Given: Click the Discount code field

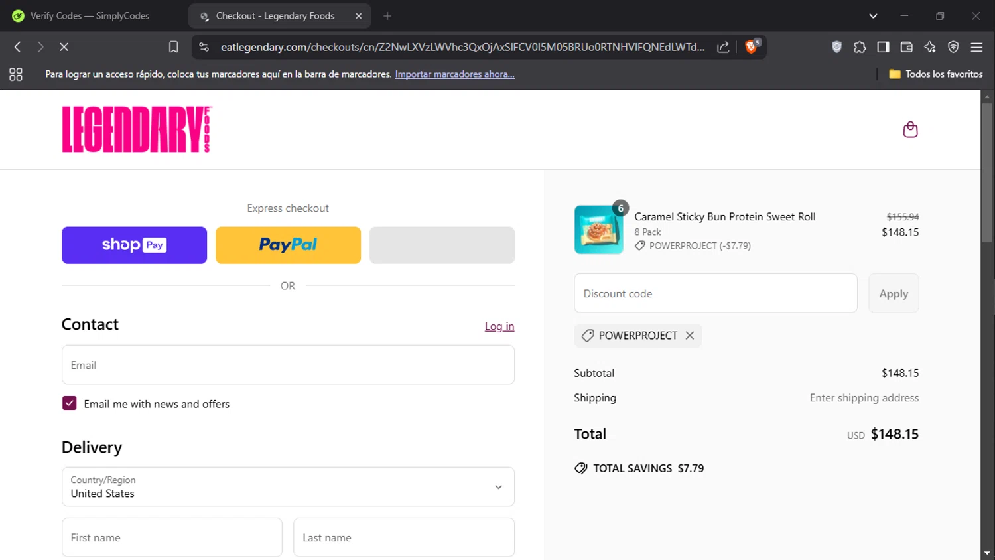Looking at the screenshot, I should pyautogui.click(x=716, y=293).
